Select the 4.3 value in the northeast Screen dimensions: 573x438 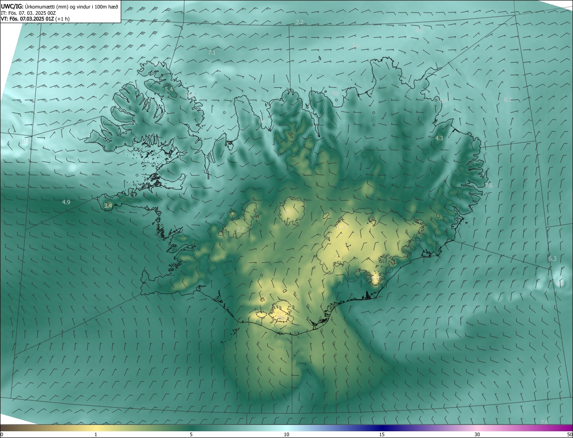coord(439,138)
